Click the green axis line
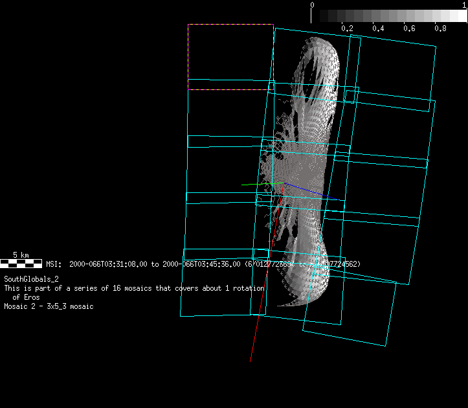The image size is (468, 408). coord(259,185)
